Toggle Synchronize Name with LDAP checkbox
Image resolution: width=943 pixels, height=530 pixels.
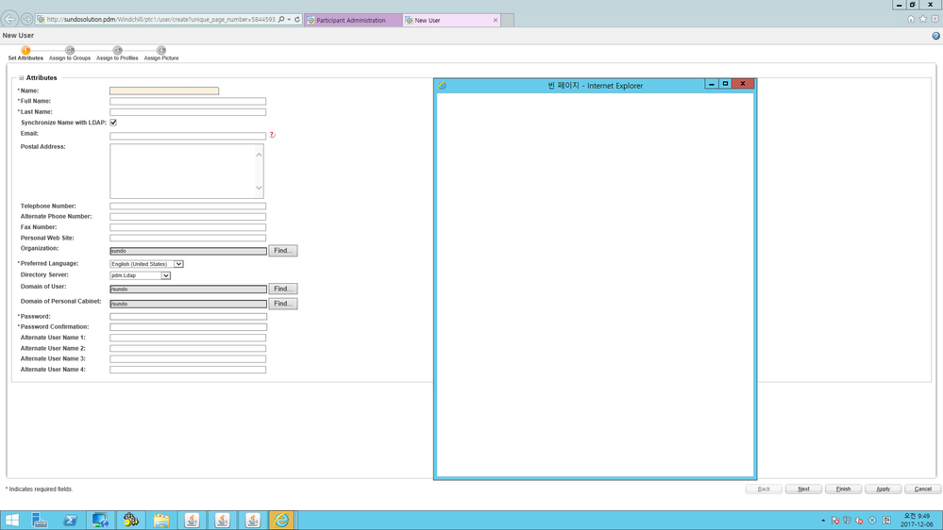[113, 123]
